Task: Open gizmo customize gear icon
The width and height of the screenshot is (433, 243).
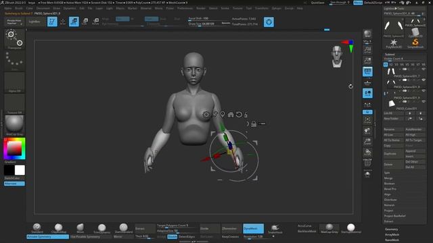Action: 206,114
